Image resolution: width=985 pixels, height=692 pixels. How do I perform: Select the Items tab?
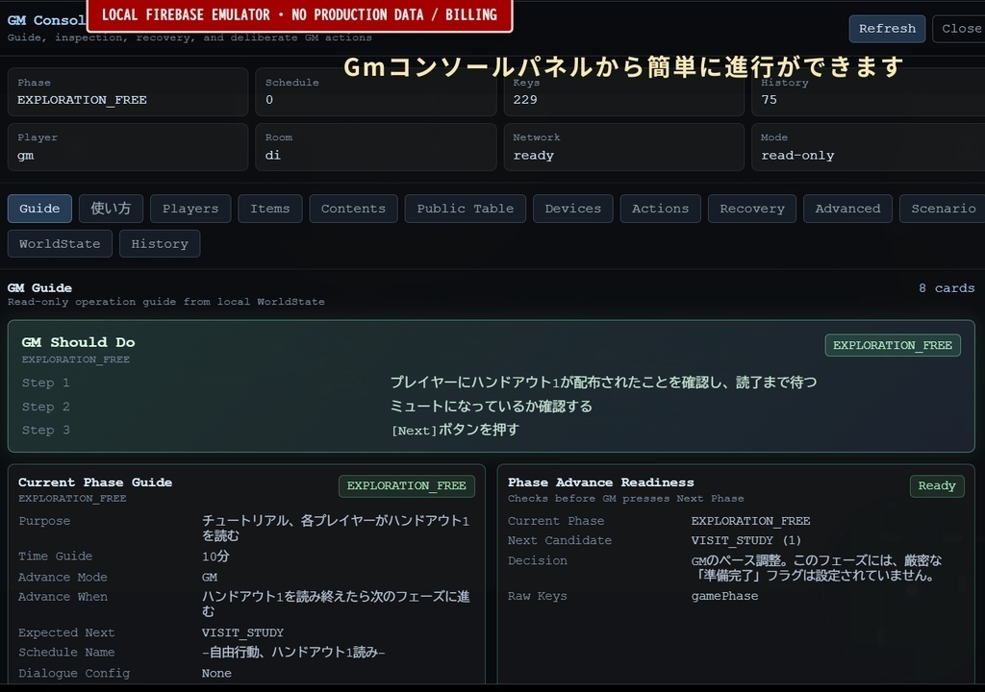270,209
